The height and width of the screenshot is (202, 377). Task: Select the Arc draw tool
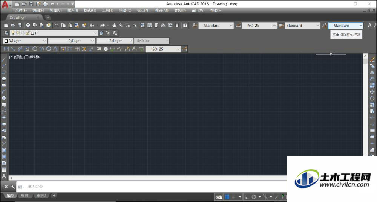click(x=4, y=92)
